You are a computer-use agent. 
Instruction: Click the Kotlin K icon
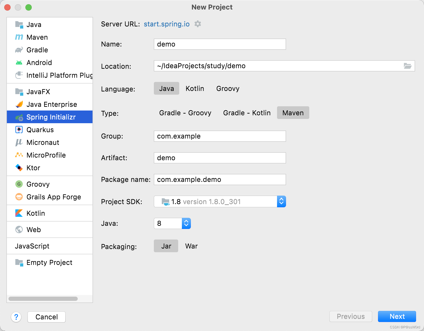coord(19,213)
